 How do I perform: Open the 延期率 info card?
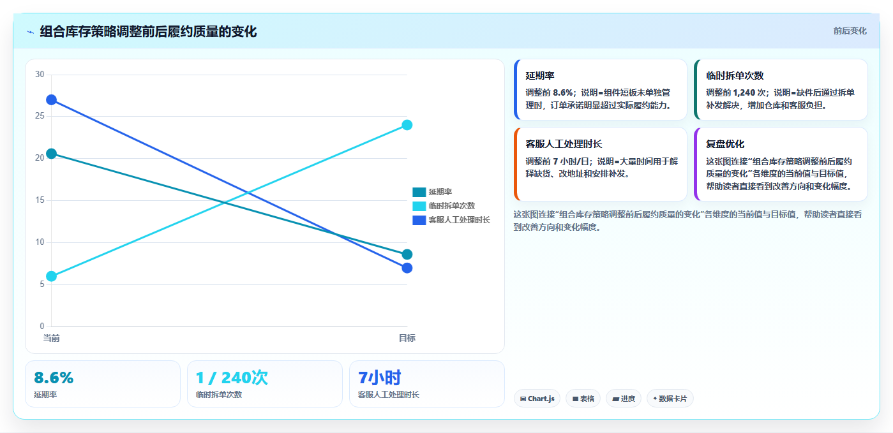600,90
